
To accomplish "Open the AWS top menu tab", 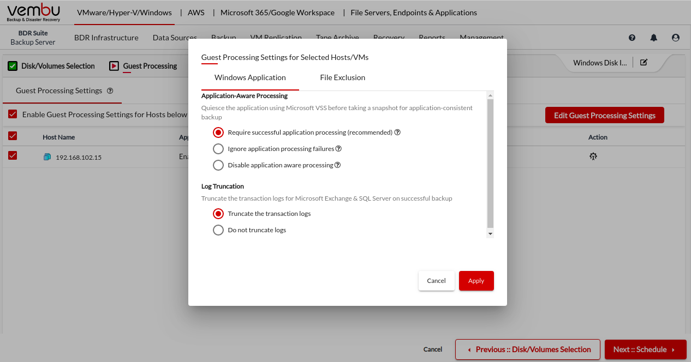I will (196, 13).
